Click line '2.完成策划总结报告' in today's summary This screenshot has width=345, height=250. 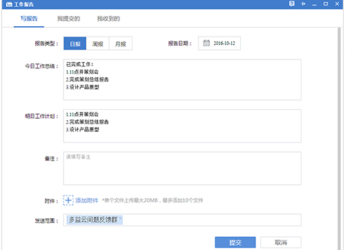coord(87,79)
